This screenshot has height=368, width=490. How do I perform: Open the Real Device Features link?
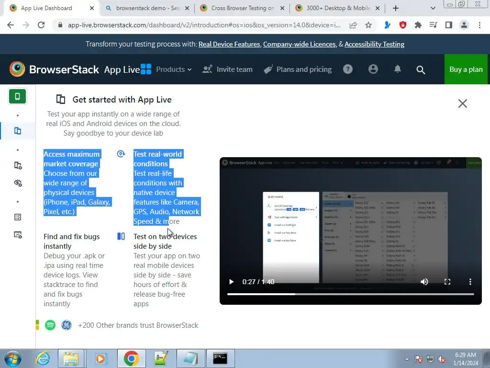coord(229,44)
